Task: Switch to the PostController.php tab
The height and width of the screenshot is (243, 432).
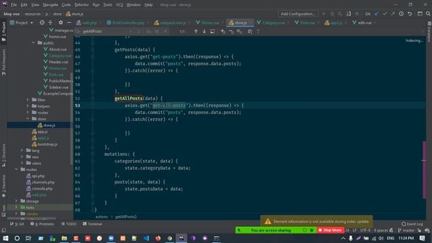Action: click(x=128, y=22)
